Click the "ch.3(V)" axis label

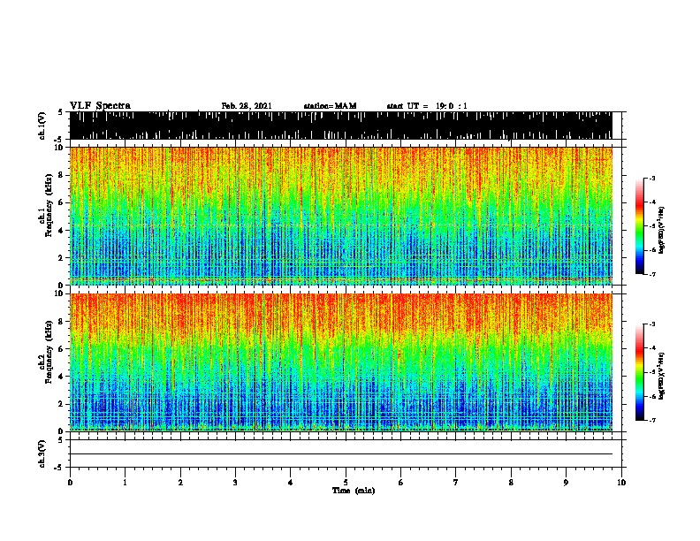pyautogui.click(x=42, y=453)
